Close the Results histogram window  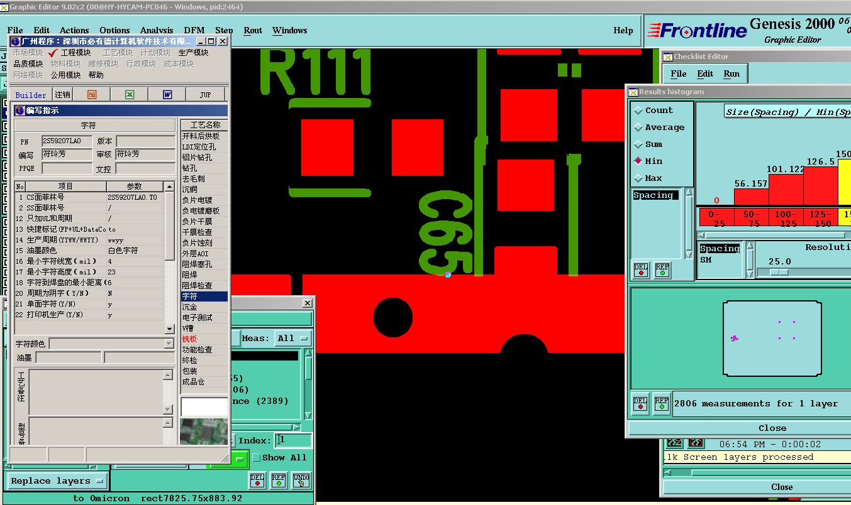tap(772, 428)
